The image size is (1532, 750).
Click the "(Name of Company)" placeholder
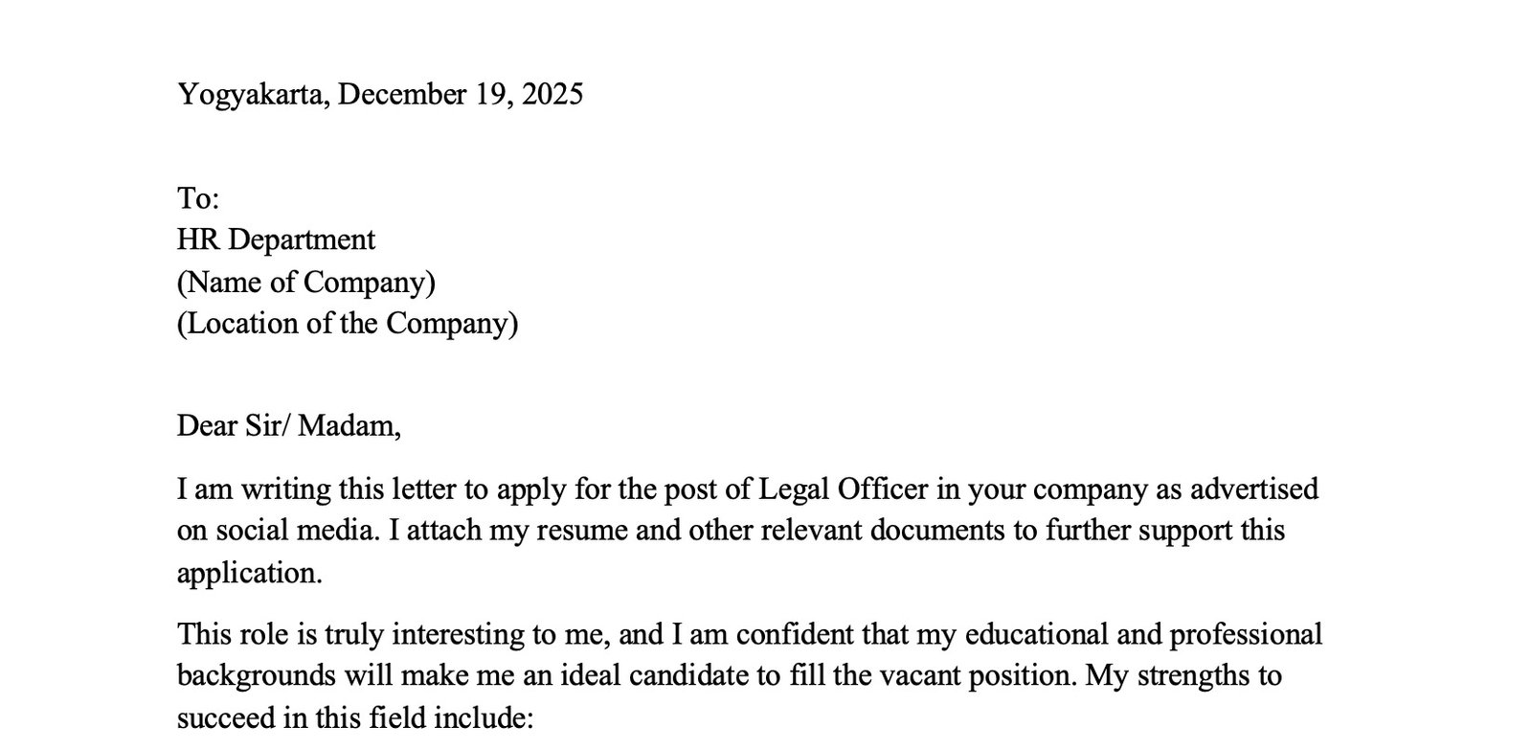coord(305,282)
